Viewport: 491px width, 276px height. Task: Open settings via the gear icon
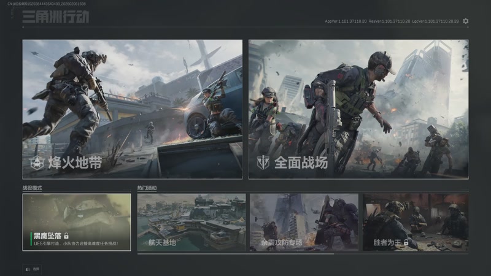point(466,21)
